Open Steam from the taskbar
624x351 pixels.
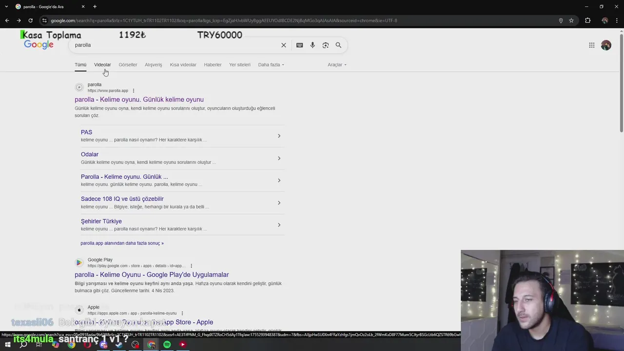(119, 345)
